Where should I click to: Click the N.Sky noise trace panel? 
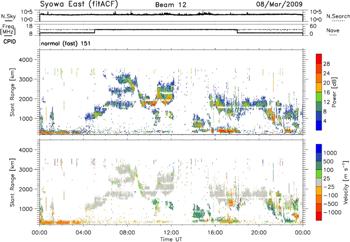pyautogui.click(x=171, y=16)
